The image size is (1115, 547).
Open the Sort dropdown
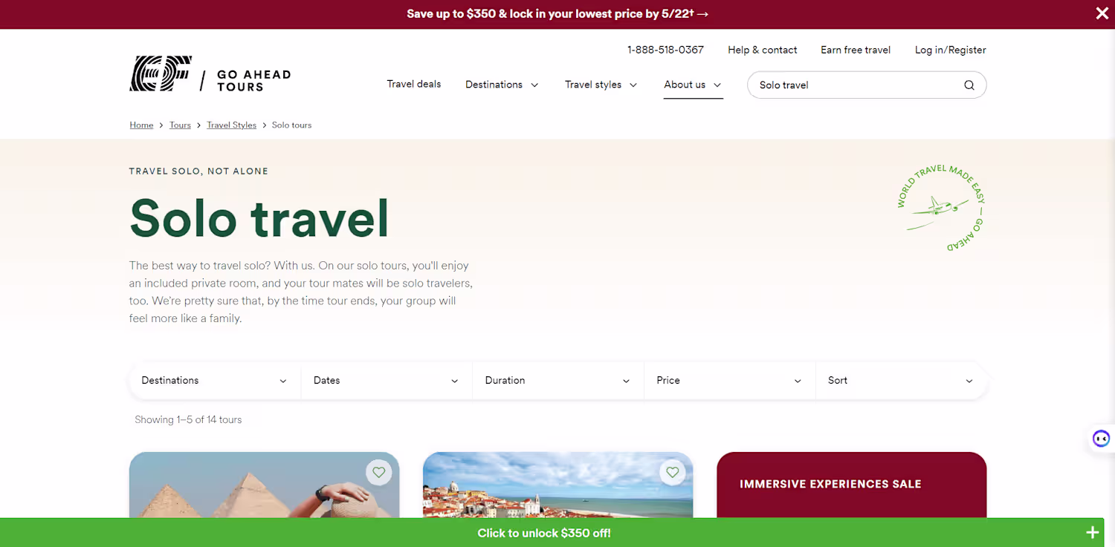click(x=902, y=380)
